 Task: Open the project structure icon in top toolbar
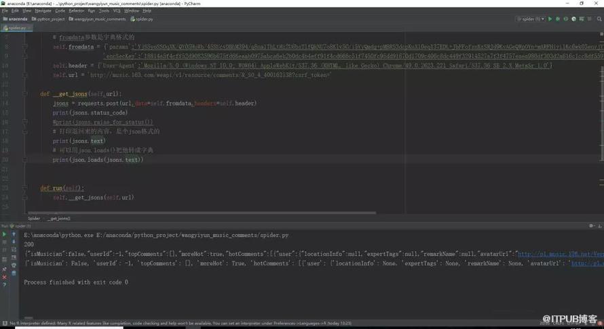[x=582, y=19]
